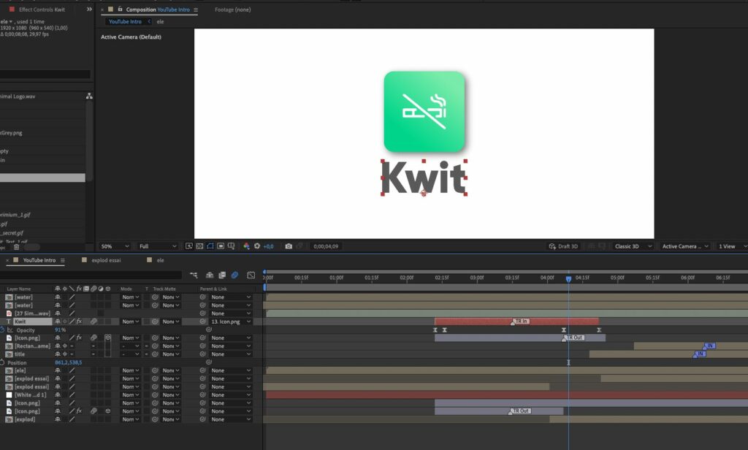Open the Classic 3D renderer dropdown
The height and width of the screenshot is (450, 748).
coord(633,247)
